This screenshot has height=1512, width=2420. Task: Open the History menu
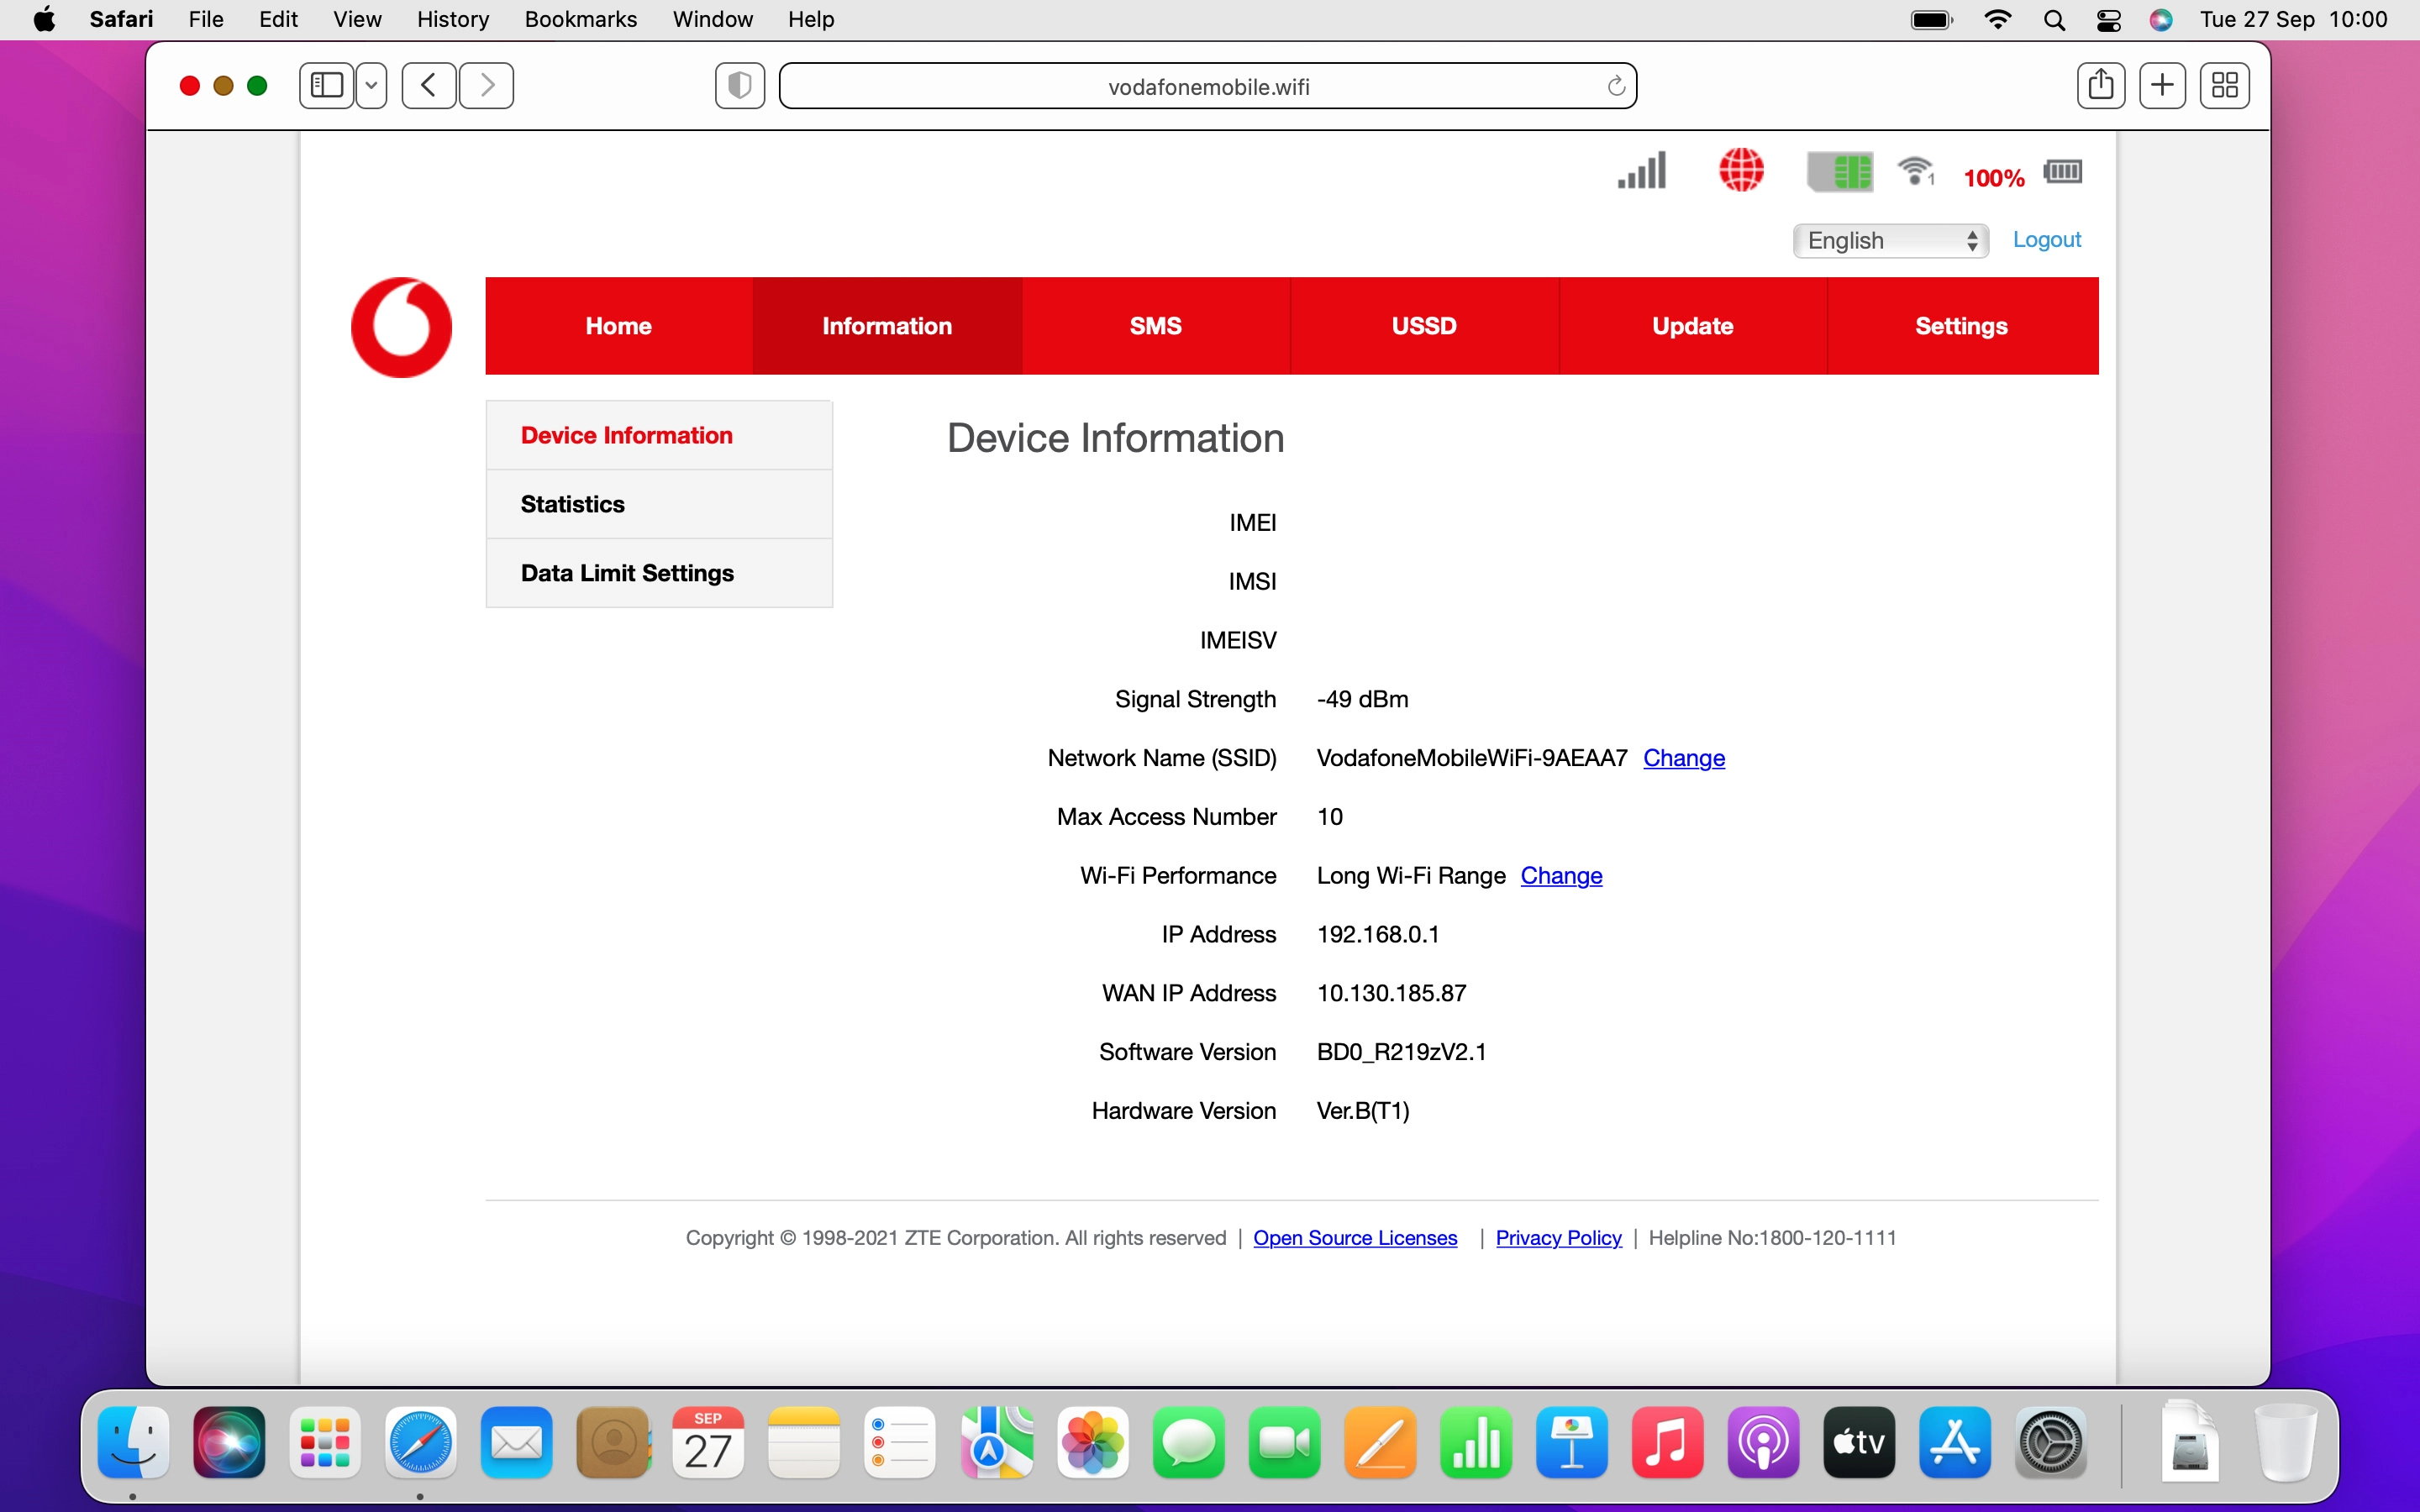pos(452,19)
